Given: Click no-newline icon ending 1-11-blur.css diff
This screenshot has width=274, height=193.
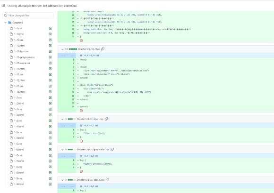Looking at the screenshot, I should click(81, 141).
